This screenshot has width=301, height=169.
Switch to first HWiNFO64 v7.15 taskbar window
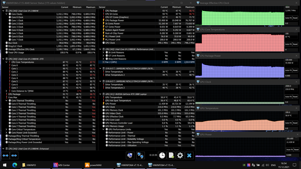130,165
